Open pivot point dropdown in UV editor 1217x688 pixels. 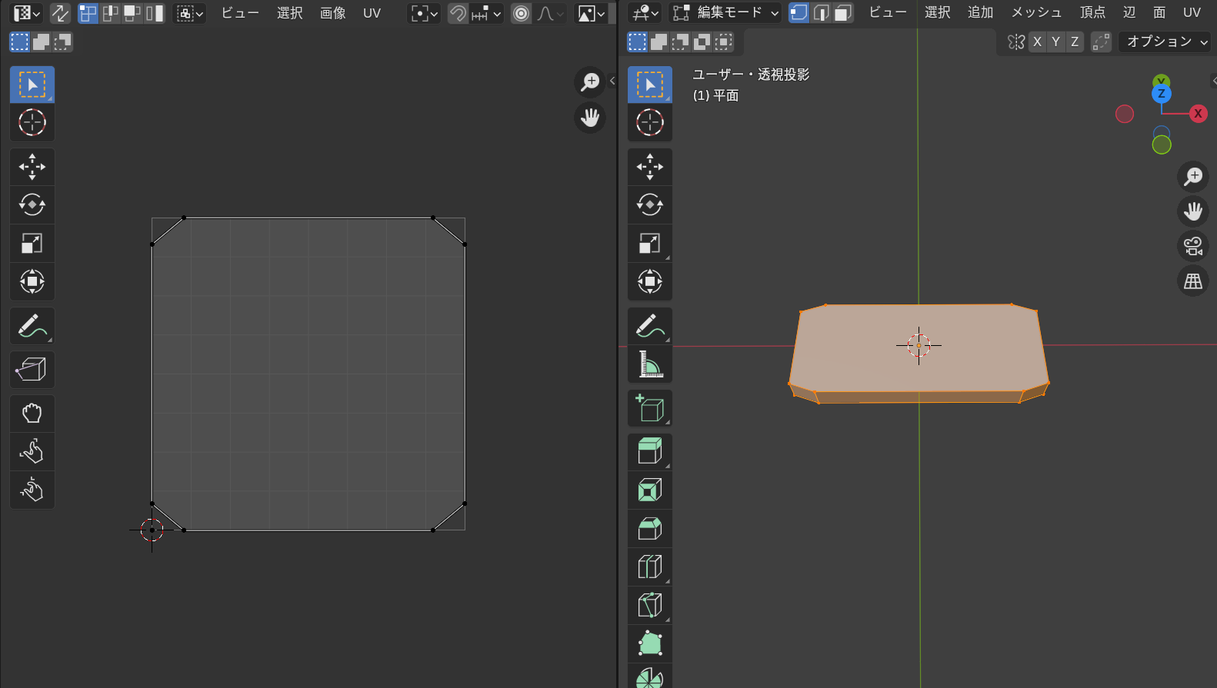424,13
